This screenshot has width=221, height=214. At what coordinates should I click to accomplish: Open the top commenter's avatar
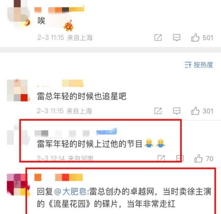pyautogui.click(x=18, y=14)
